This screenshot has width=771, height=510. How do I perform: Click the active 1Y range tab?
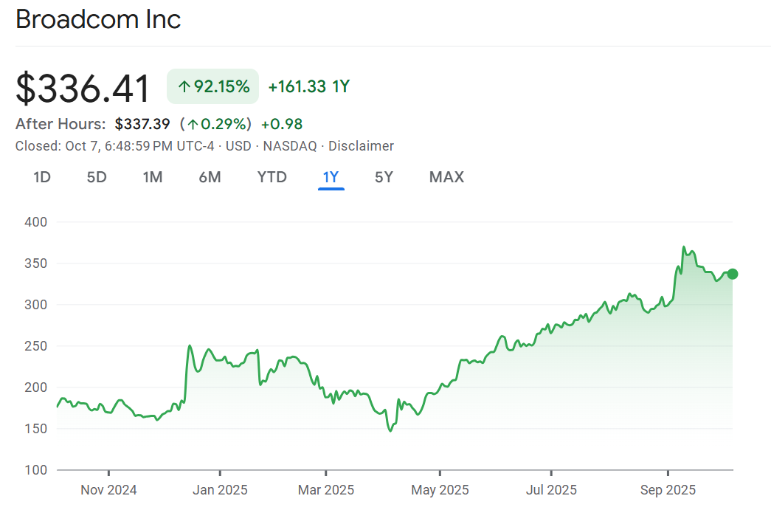coord(331,177)
